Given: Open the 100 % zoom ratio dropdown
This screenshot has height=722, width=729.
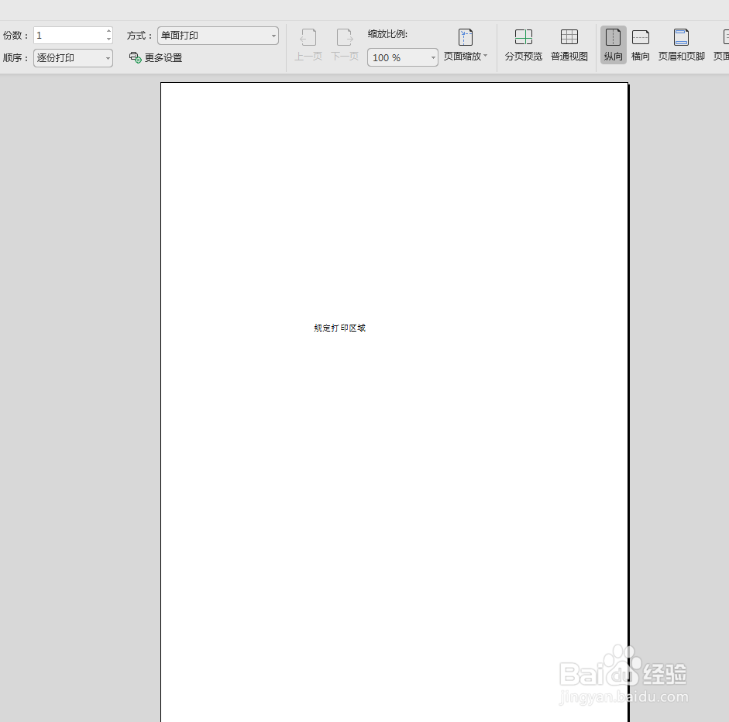Looking at the screenshot, I should (403, 57).
